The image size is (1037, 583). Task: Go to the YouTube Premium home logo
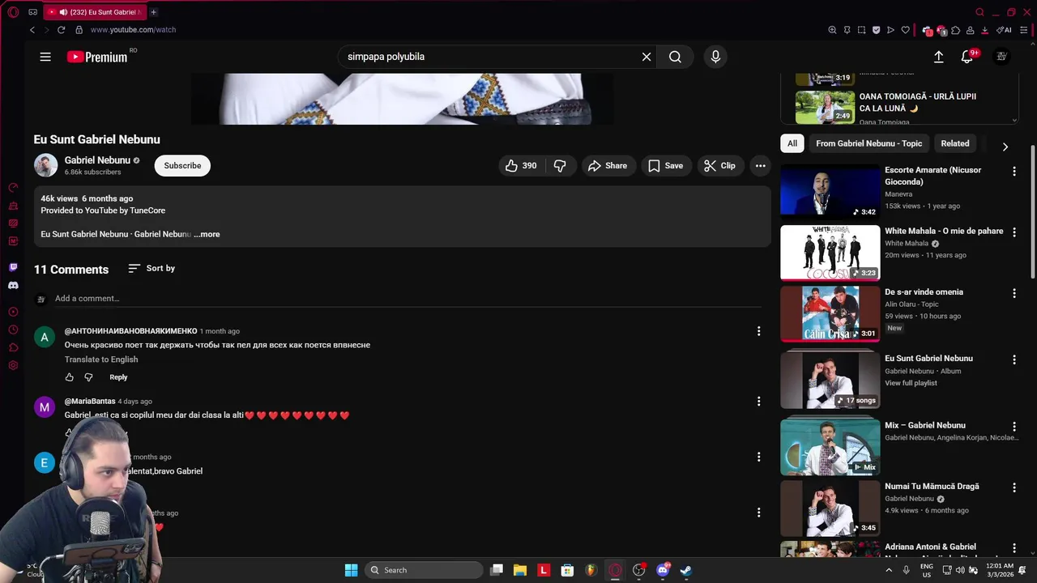(97, 57)
